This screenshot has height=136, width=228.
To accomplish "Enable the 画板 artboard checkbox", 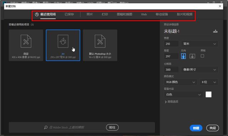I will coord(202,56).
